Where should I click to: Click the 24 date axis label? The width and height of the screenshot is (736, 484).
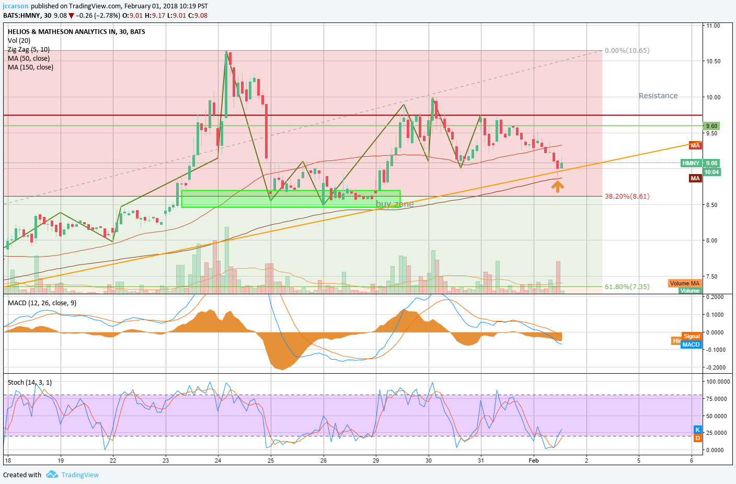coord(218,460)
